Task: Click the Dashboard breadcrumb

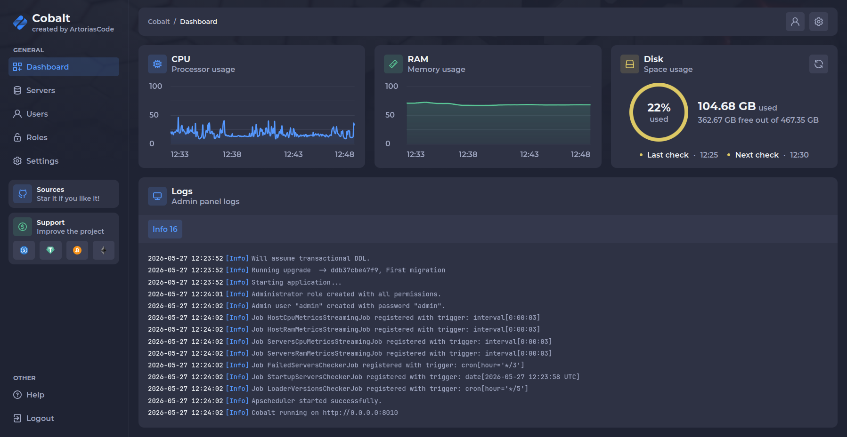Action: [x=198, y=22]
